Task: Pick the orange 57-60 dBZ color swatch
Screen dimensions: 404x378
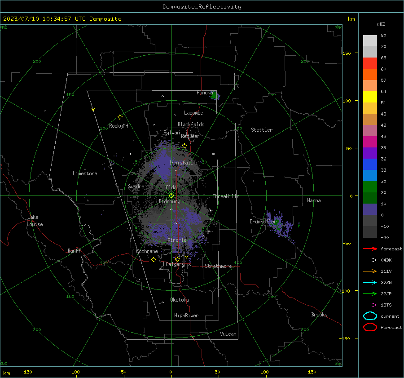Action: [370, 75]
